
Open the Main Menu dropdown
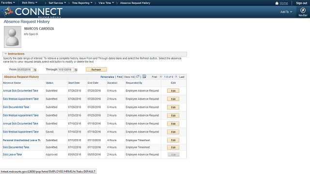point(30,3)
